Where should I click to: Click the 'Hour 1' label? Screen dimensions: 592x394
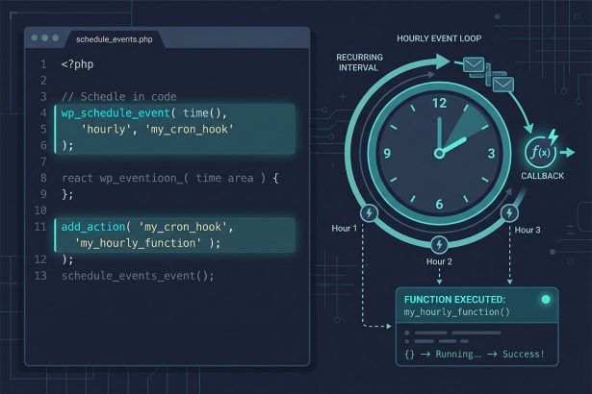[344, 229]
